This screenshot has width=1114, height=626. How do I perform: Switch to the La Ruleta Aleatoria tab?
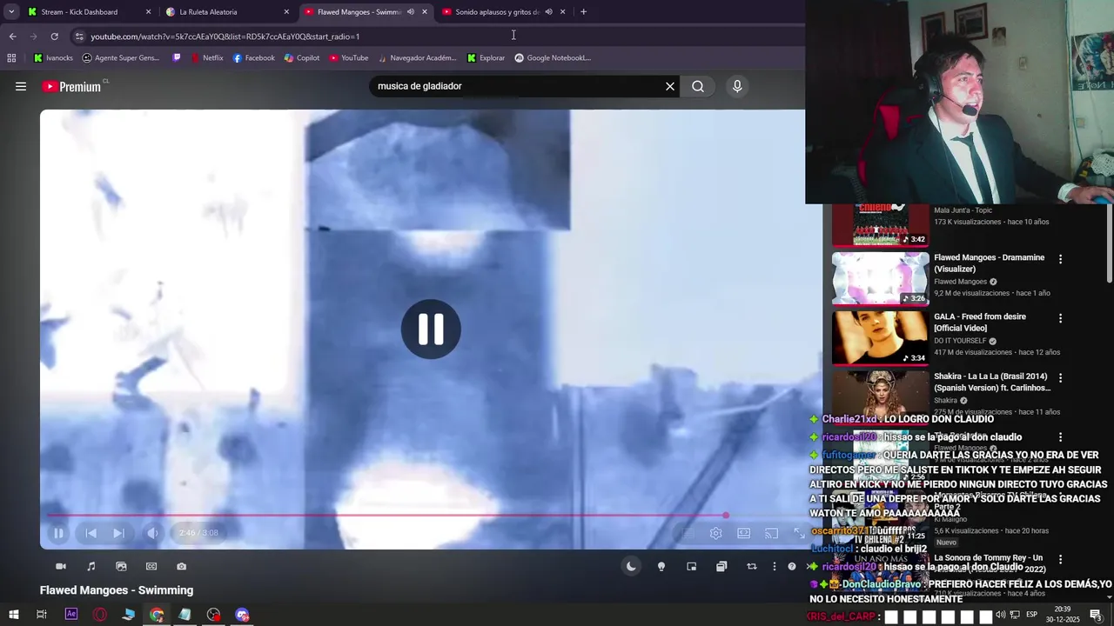(228, 12)
